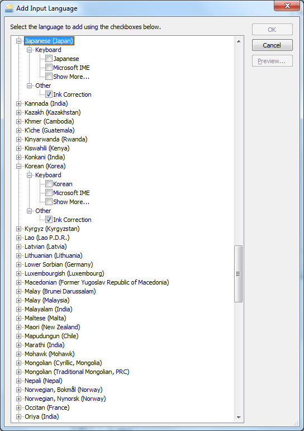The width and height of the screenshot is (304, 431).
Task: Select Norwegian, Nynorsk (Norway) entry
Action: (65, 399)
